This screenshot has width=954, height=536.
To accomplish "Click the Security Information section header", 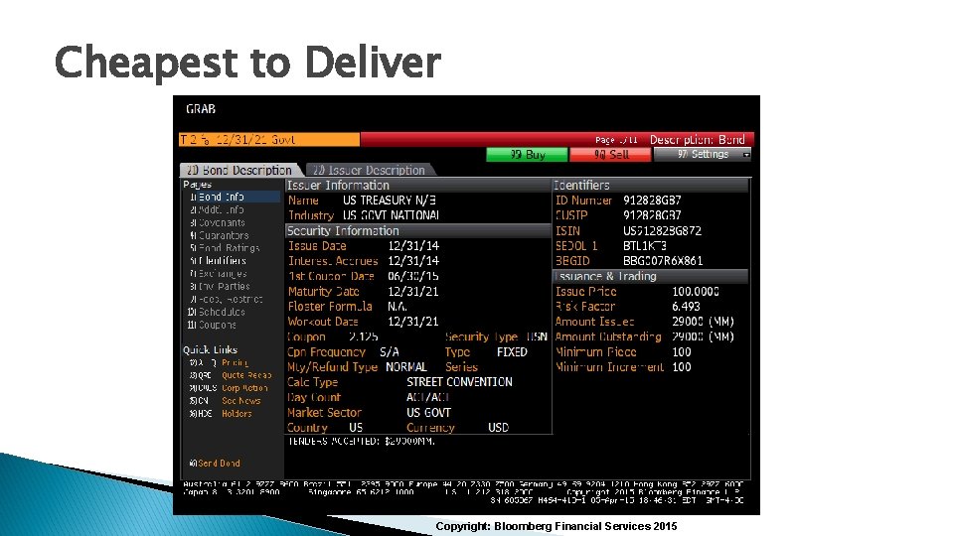I will click(x=418, y=231).
